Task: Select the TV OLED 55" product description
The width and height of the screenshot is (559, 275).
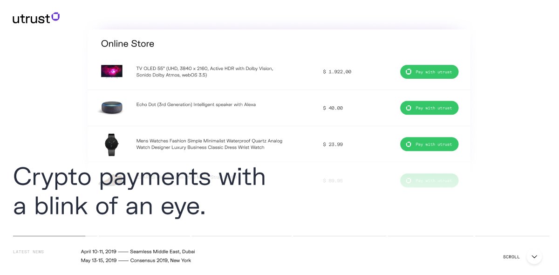Action: (205, 72)
